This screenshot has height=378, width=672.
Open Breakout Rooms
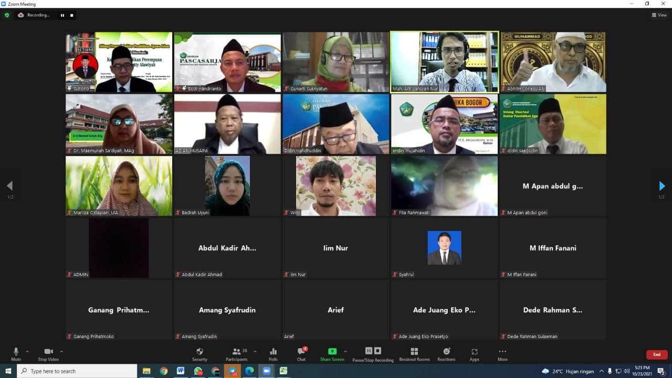pos(414,354)
